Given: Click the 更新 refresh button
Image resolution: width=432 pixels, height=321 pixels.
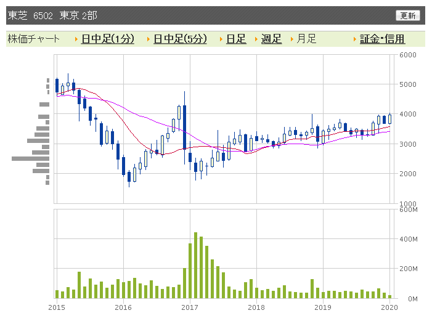Looking at the screenshot, I should click(x=408, y=15).
